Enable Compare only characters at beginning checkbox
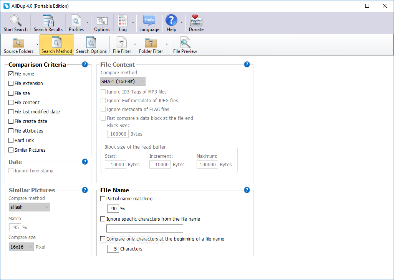Viewport: 394px width, 280px height. (x=103, y=239)
